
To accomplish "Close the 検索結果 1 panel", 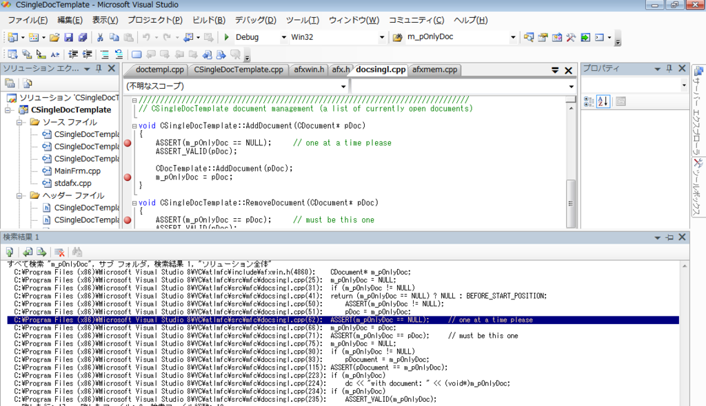I will coord(682,237).
